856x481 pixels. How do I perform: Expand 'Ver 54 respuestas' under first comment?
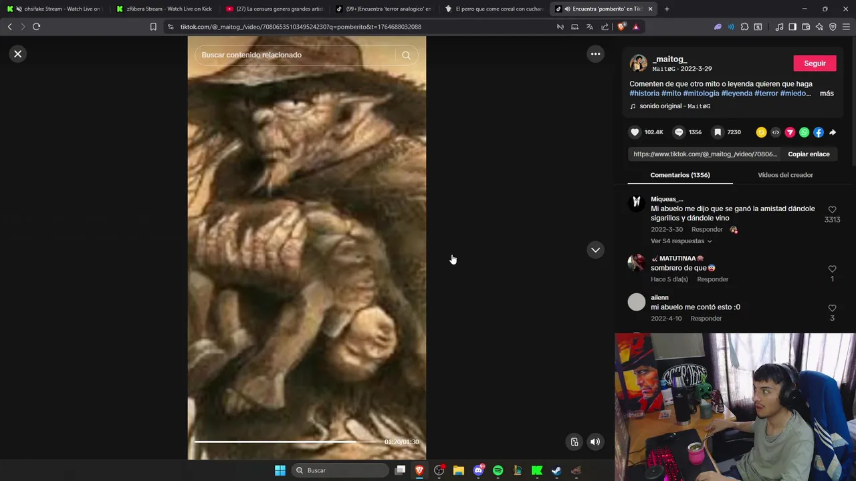coord(681,241)
